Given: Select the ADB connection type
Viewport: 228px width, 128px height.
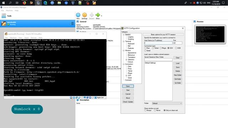Looking at the screenshot, I should (176, 48).
